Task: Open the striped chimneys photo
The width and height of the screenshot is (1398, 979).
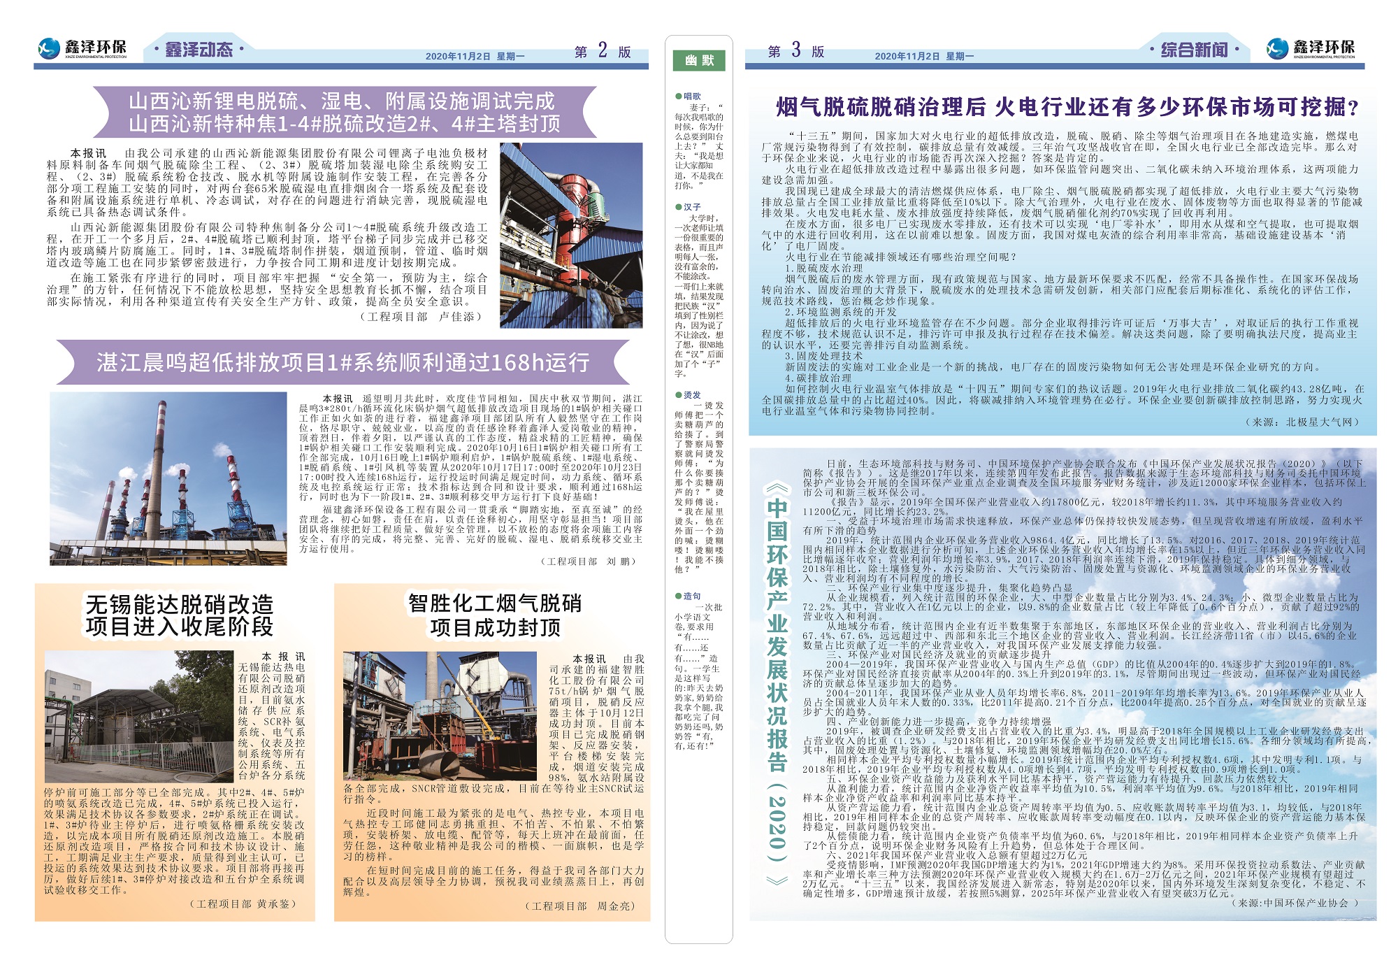Action: coord(168,478)
